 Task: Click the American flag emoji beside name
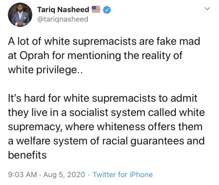(96, 9)
